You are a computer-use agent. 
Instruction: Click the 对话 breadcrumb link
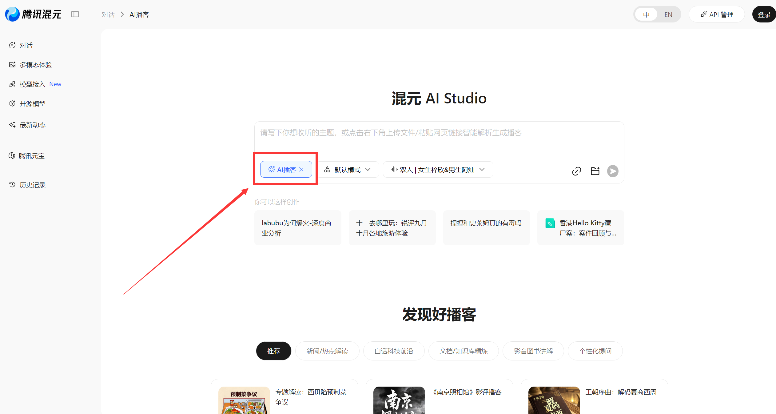click(x=108, y=14)
